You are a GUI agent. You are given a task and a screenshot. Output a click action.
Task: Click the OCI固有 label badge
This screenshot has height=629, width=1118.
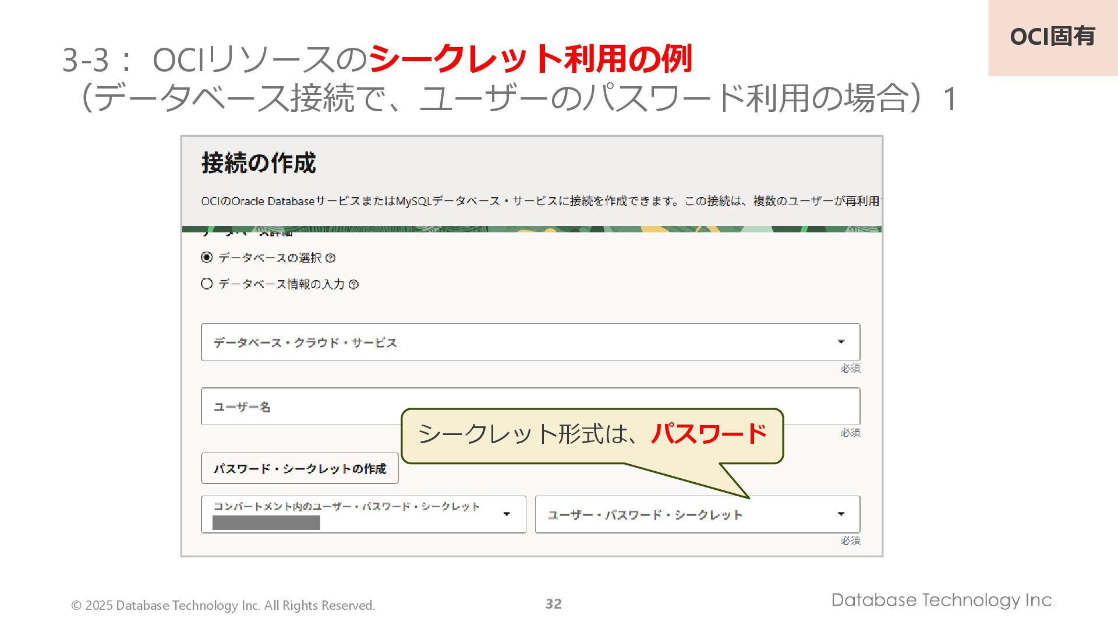coord(1052,37)
